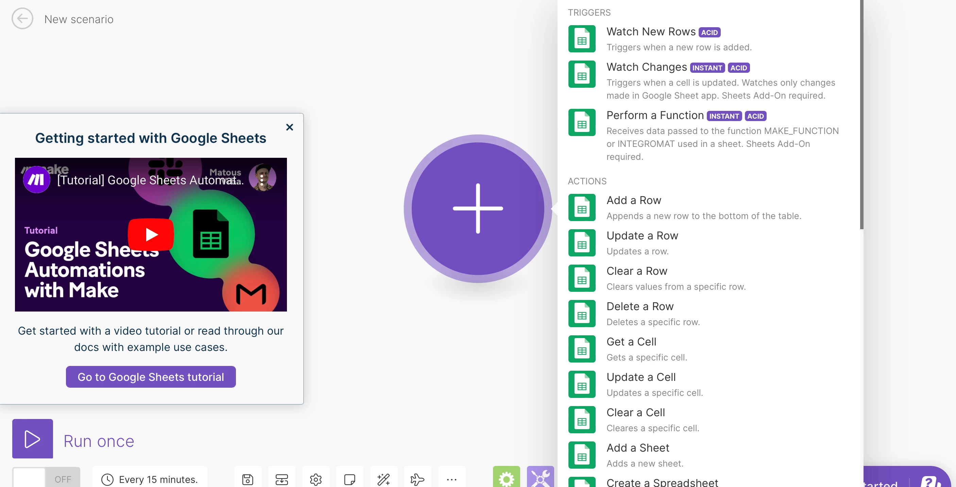Play the Google Sheets tutorial video
956x487 pixels.
point(151,234)
